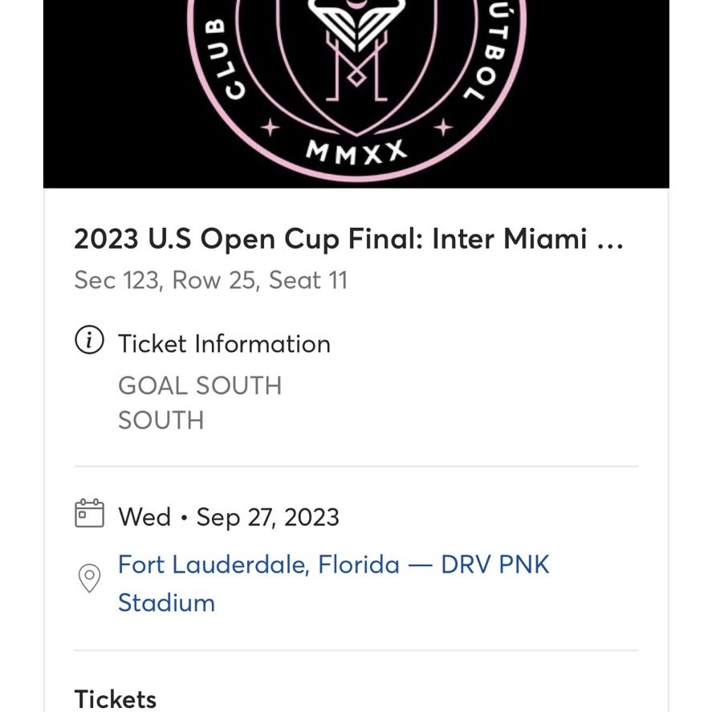Click the Tickets section heading
712x712 pixels.
click(x=116, y=699)
